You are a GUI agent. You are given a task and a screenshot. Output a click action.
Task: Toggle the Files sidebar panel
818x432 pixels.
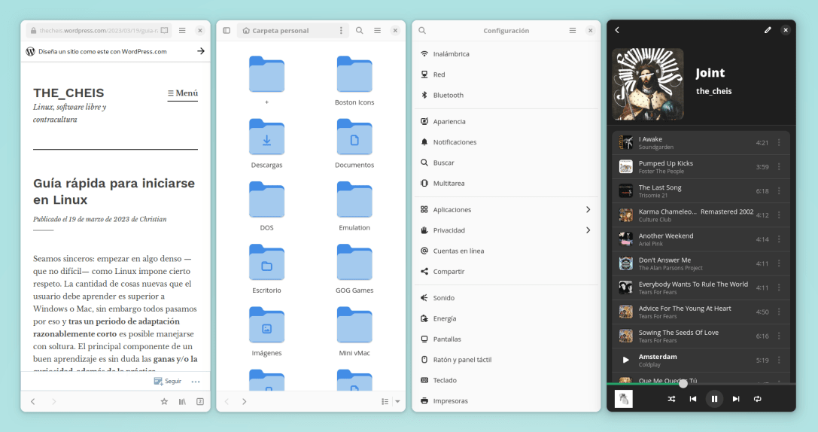227,30
